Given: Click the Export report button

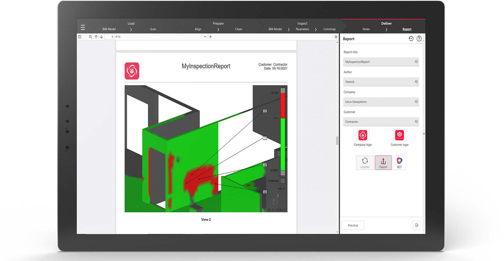Looking at the screenshot, I should click(383, 163).
